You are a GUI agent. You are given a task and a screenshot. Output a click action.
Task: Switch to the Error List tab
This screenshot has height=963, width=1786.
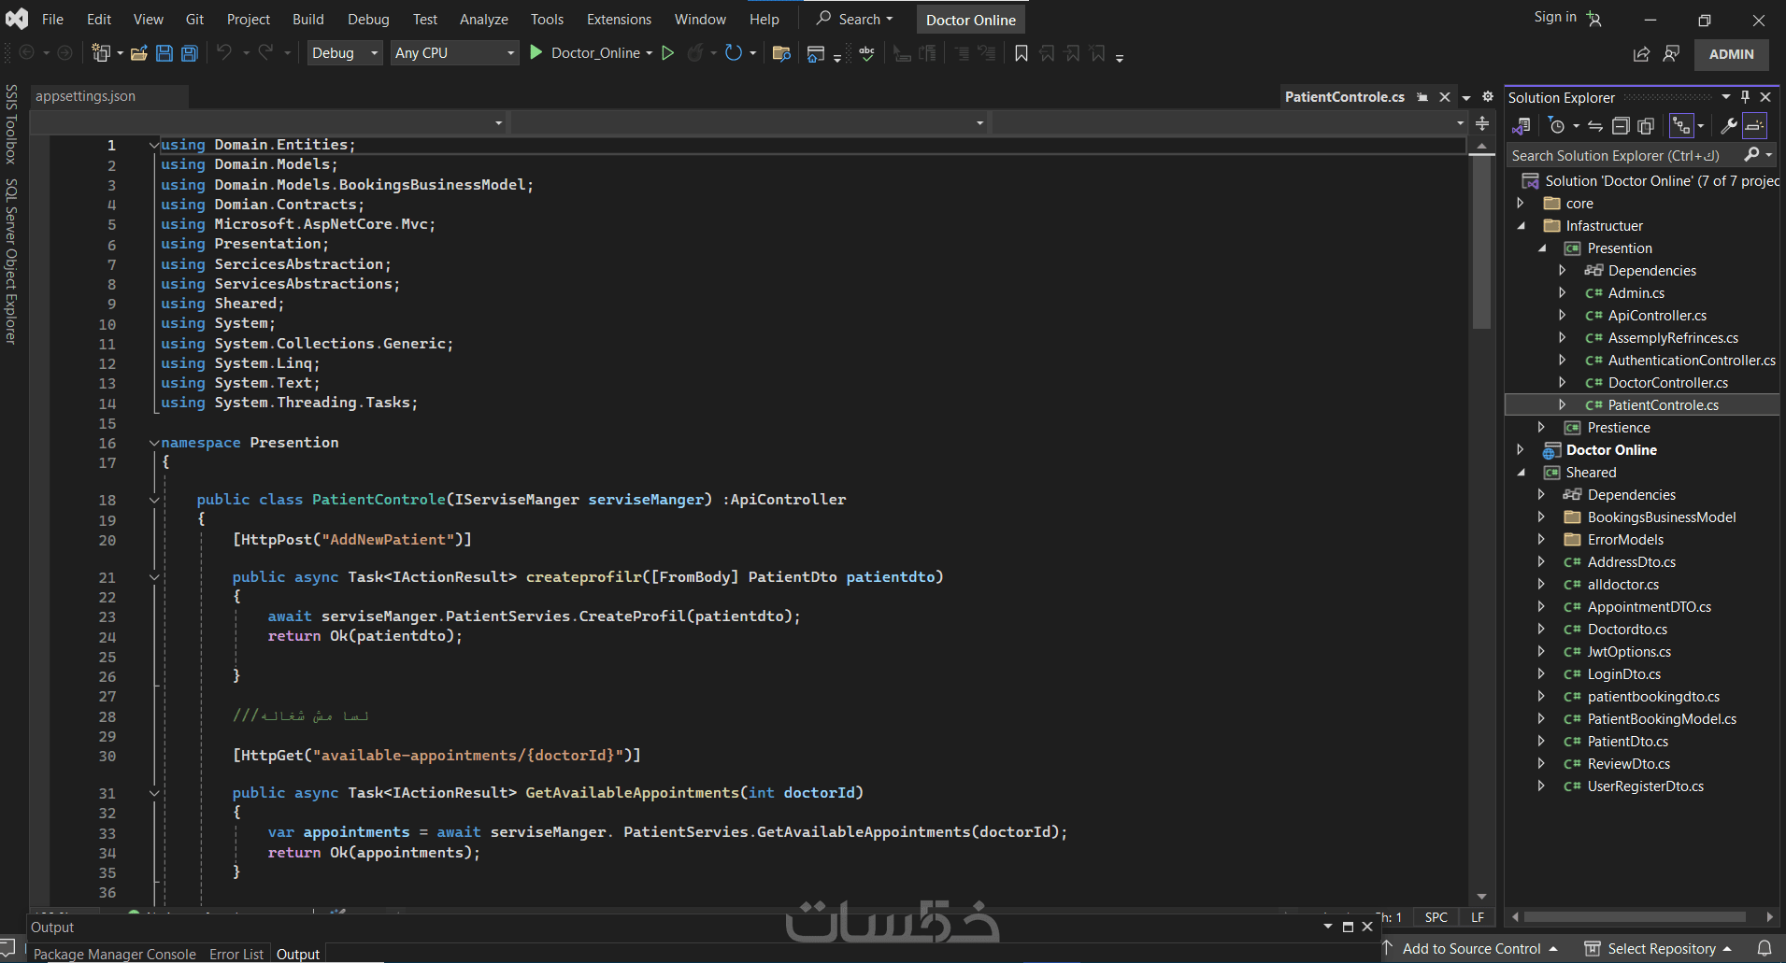click(236, 954)
